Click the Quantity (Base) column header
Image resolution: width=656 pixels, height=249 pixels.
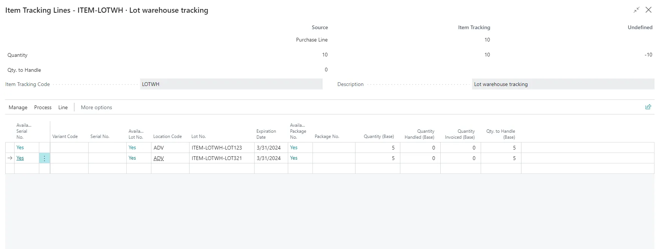coord(378,136)
